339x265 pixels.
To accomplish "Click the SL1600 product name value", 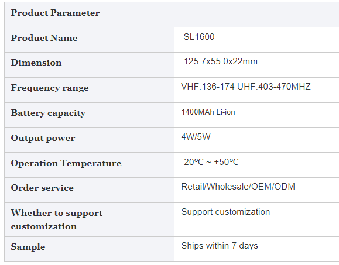I will 199,37.
